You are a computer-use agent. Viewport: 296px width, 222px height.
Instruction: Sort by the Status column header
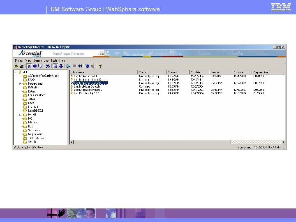tap(152, 72)
